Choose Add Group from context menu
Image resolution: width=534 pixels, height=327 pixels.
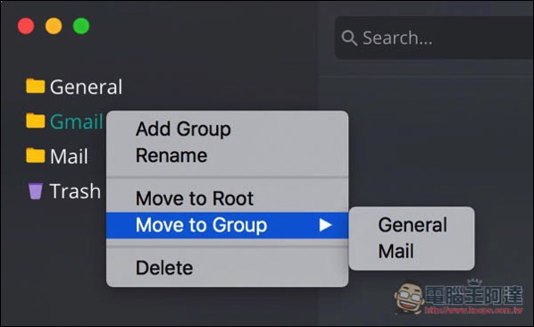point(227,129)
